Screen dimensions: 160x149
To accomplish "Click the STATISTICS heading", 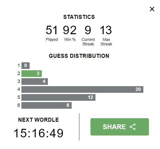I will click(x=79, y=17).
